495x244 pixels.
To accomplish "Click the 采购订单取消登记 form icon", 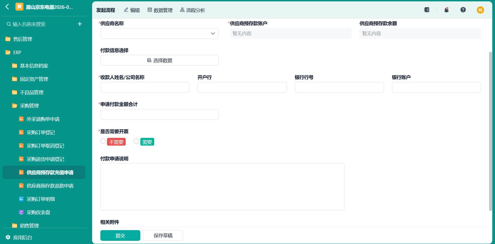I will (21, 146).
